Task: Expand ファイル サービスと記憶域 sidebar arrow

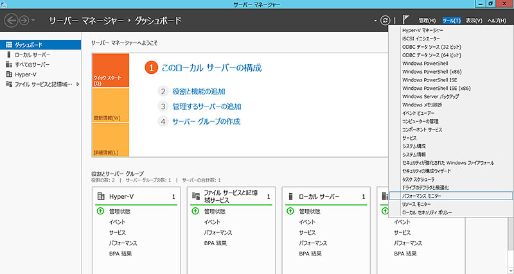Action: (76, 83)
